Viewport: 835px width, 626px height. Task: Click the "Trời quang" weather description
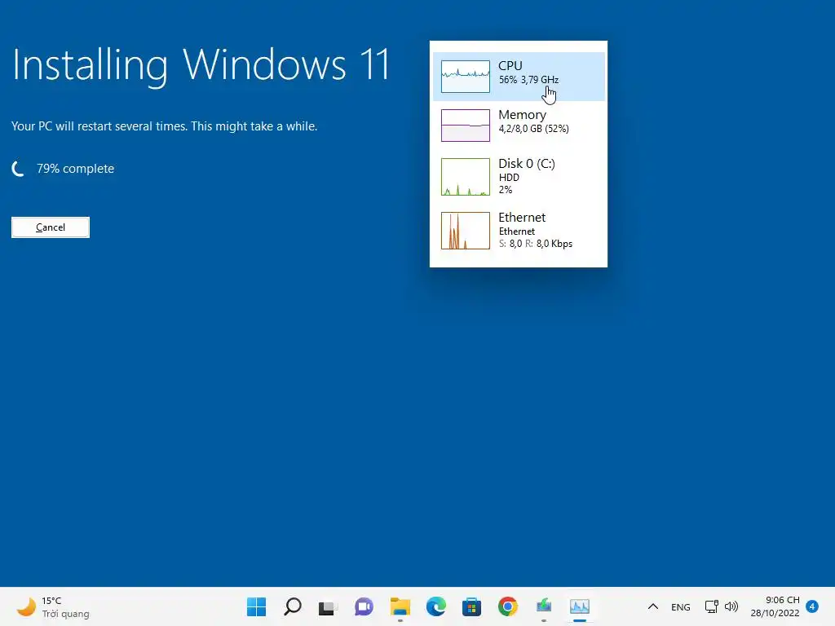point(65,614)
